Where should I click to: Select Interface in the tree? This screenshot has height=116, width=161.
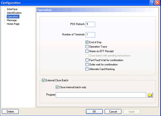coord(12,9)
